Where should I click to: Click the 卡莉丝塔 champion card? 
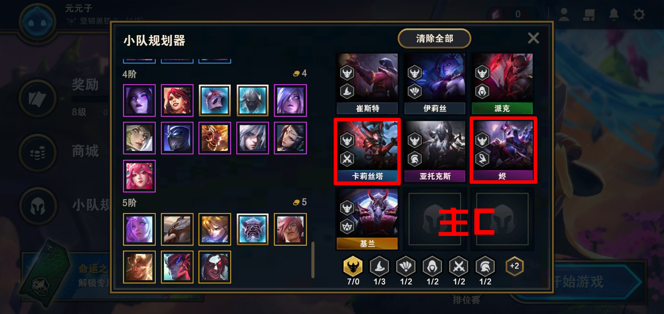tap(367, 151)
